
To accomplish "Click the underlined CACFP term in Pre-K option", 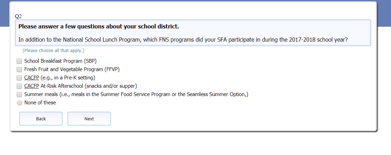I will (x=32, y=78).
